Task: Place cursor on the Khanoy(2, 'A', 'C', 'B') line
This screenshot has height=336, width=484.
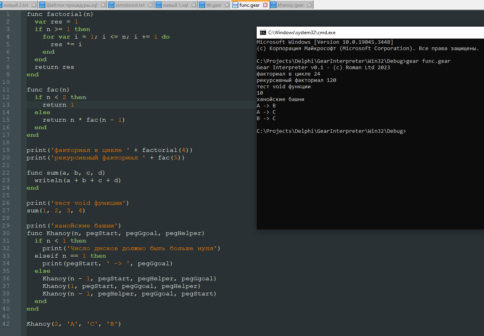Action: [74, 324]
